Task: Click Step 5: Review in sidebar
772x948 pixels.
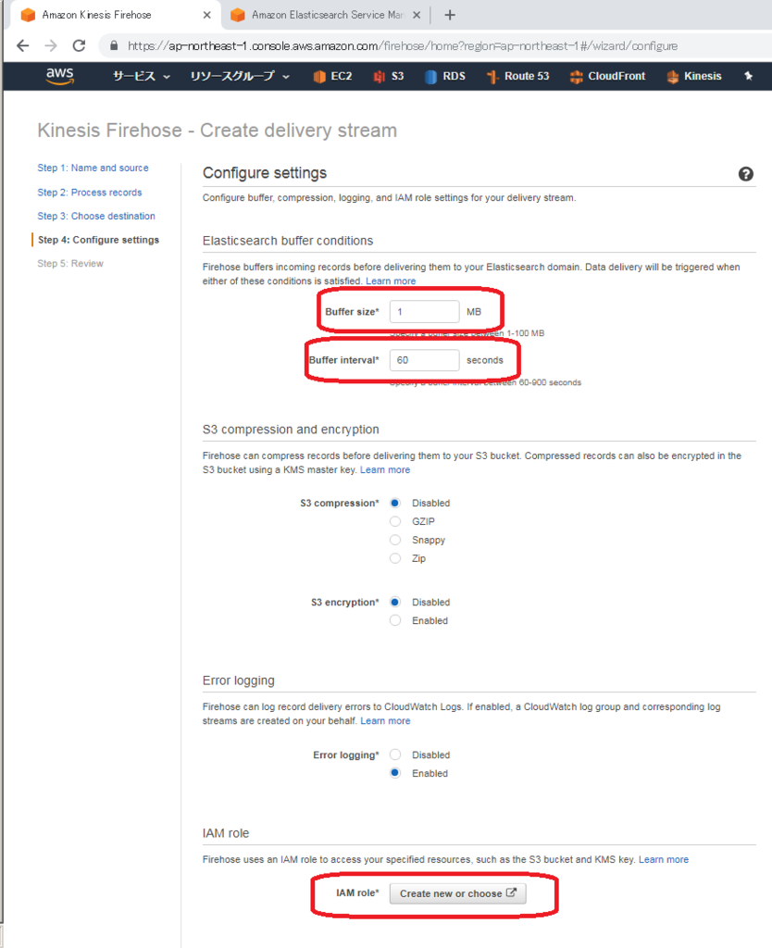Action: 70,264
